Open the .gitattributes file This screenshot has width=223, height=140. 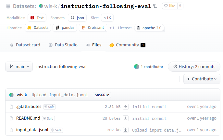click(x=29, y=107)
